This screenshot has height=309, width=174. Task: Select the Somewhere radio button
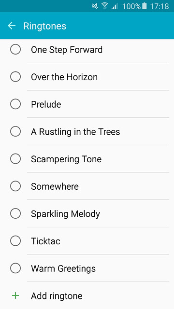(15, 186)
